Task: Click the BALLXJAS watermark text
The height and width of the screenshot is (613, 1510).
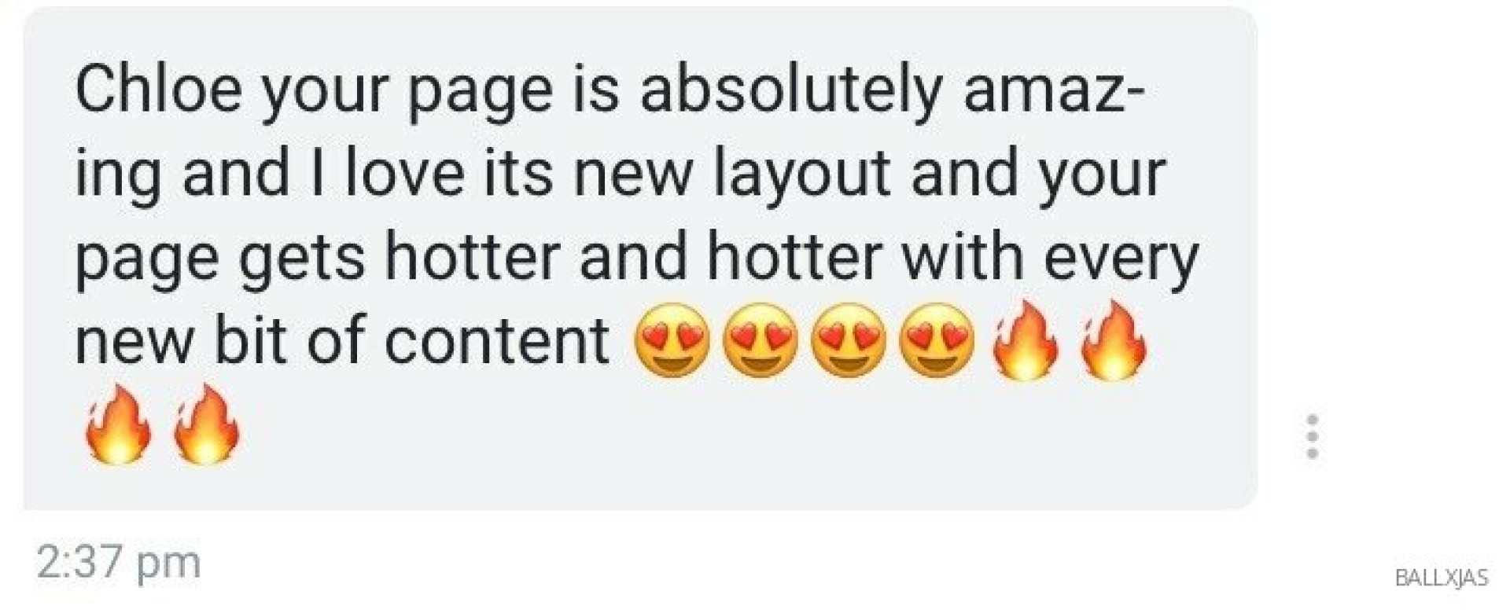Action: click(1442, 578)
